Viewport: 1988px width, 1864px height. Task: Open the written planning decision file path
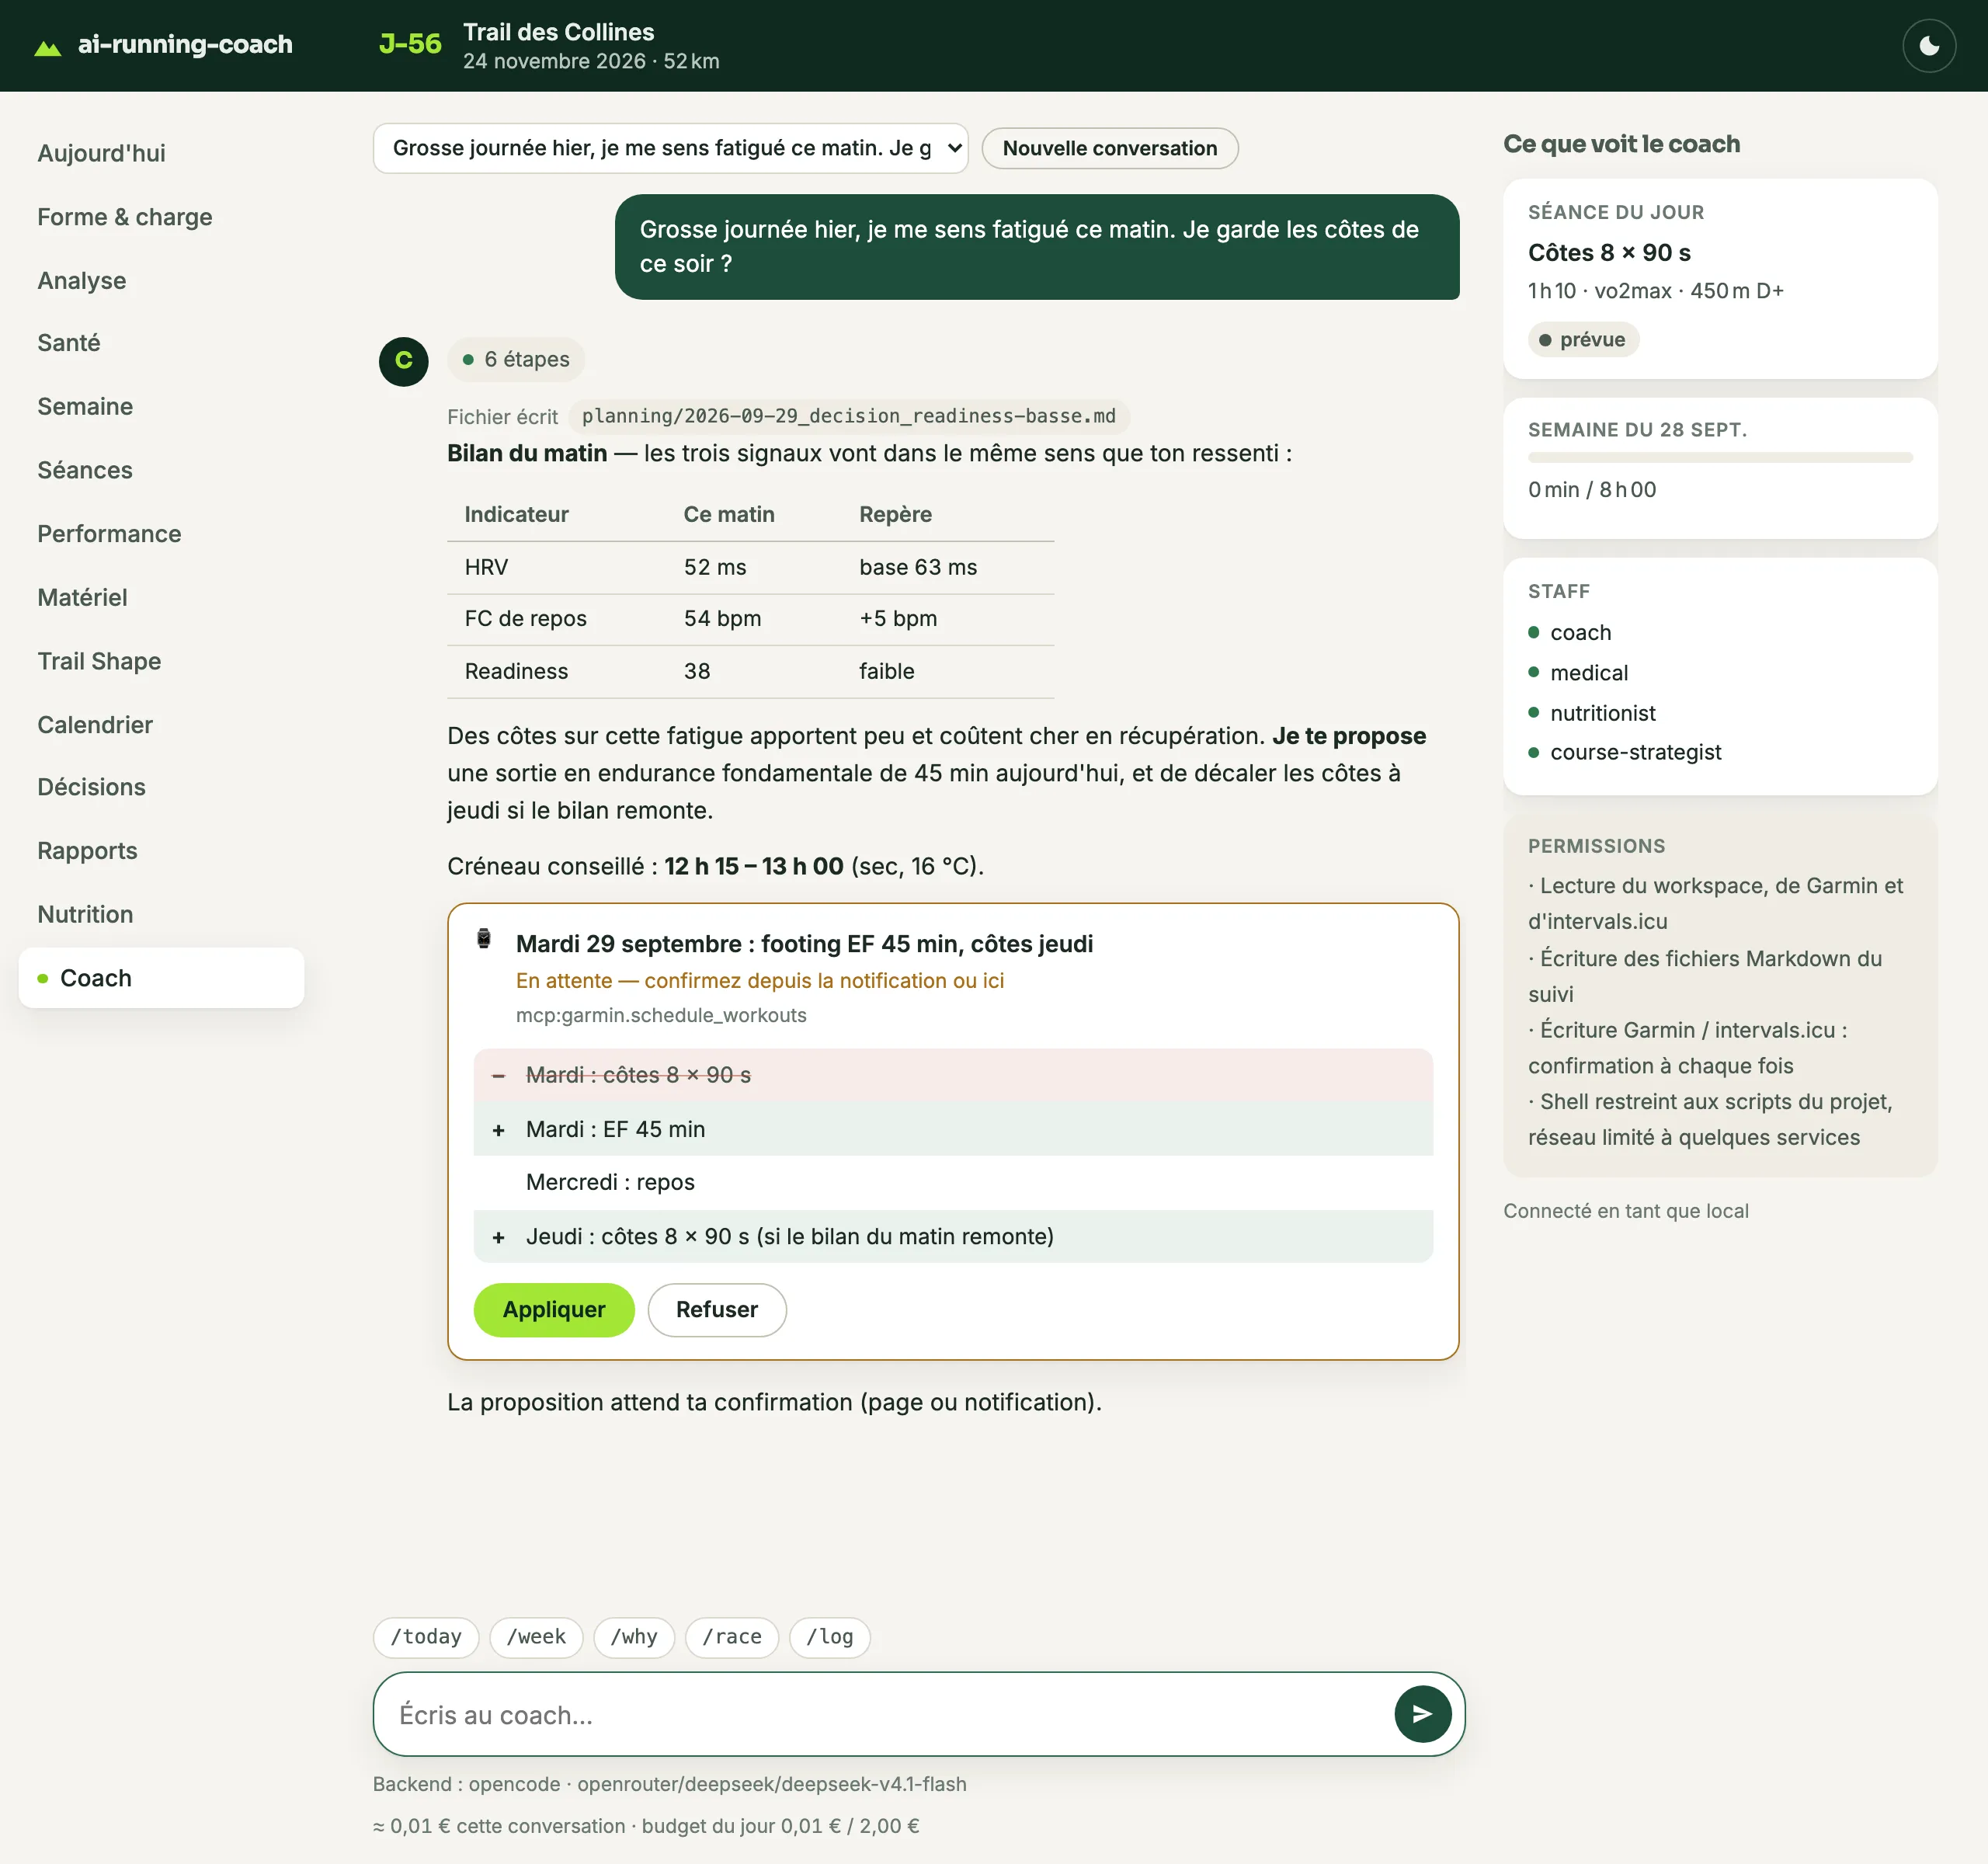(848, 416)
